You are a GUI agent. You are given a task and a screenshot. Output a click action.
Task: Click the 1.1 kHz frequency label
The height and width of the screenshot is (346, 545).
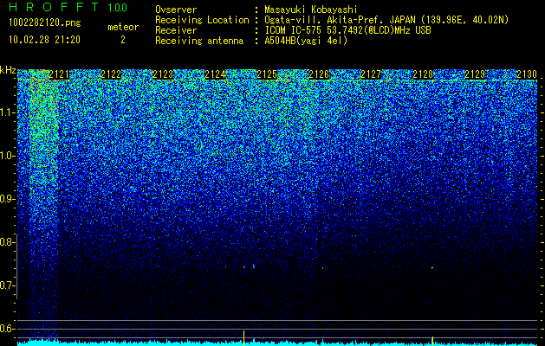click(x=8, y=112)
